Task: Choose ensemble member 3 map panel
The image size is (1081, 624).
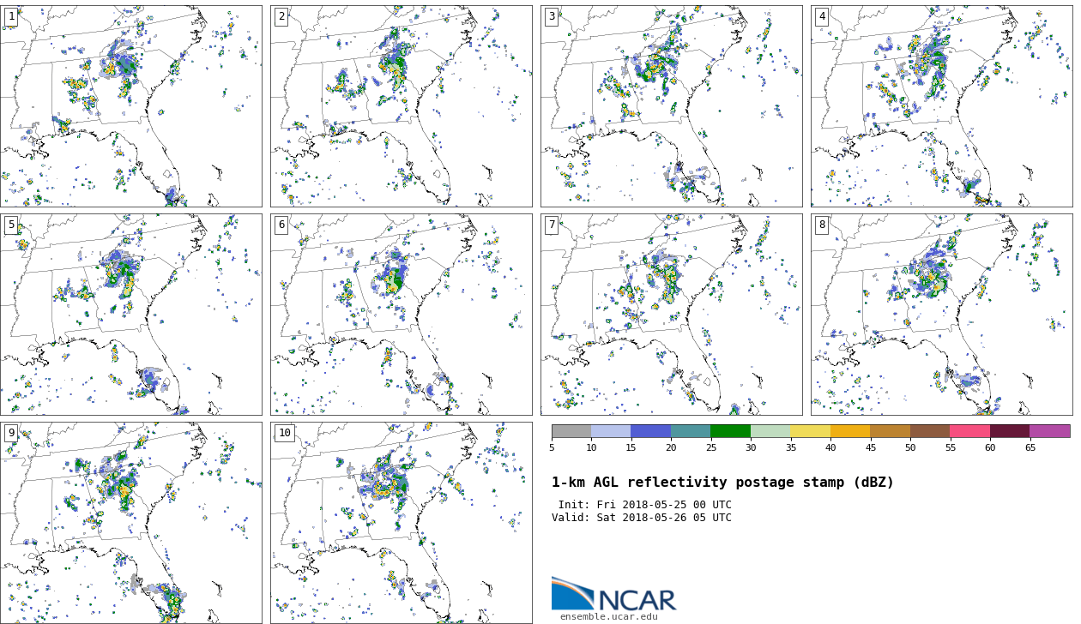Action: (671, 105)
